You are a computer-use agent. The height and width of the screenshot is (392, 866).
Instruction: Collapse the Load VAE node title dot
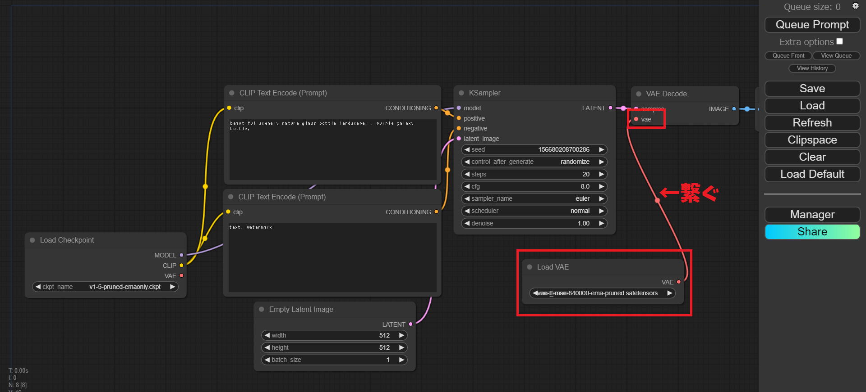[x=530, y=267]
